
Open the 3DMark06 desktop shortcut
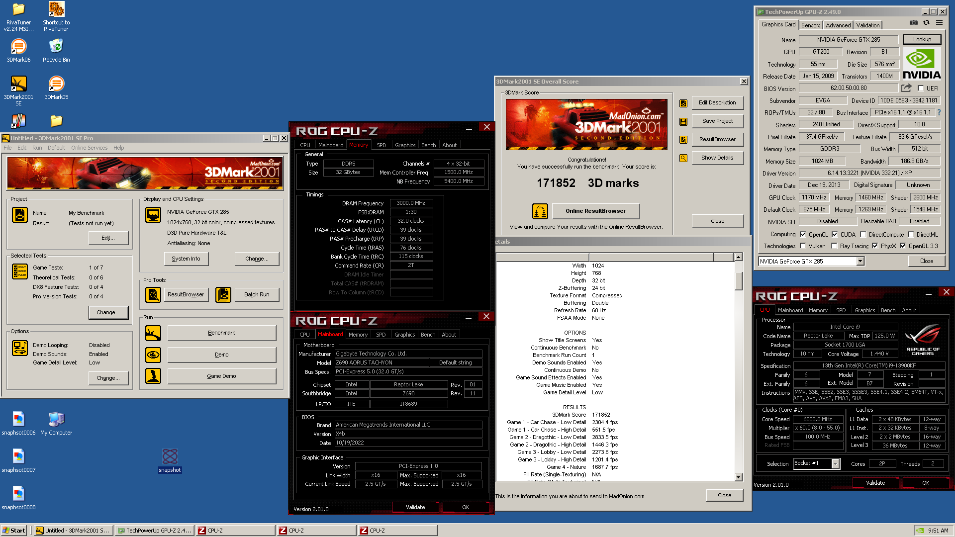click(x=18, y=50)
